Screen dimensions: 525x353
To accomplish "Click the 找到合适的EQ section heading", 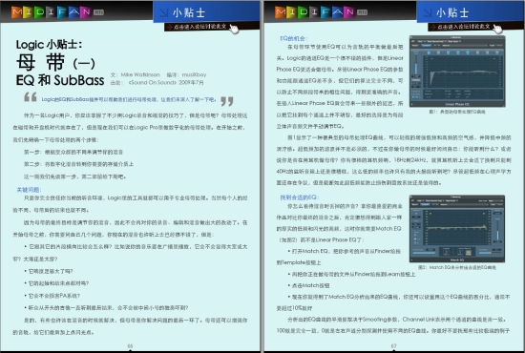I will click(x=299, y=197).
